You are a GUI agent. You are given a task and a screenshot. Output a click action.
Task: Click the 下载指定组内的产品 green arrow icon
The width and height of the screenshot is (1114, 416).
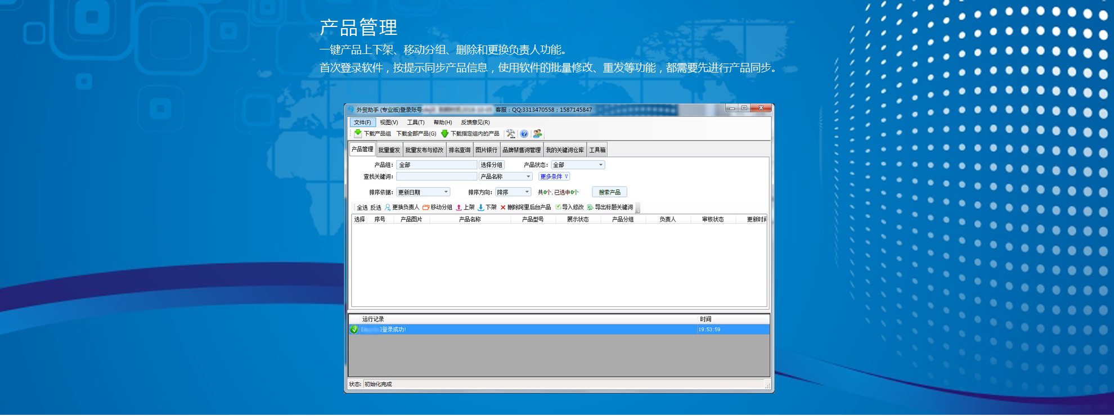445,134
